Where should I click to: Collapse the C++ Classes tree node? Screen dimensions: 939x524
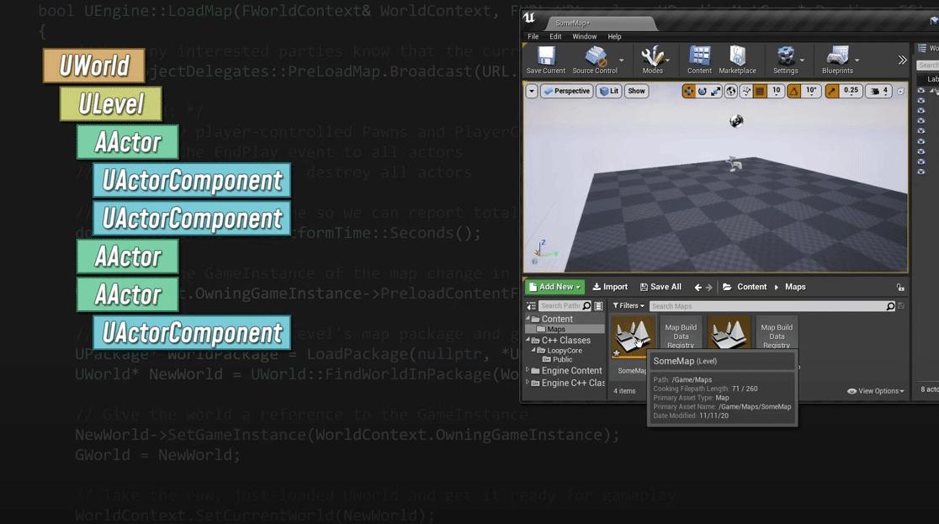tap(528, 340)
